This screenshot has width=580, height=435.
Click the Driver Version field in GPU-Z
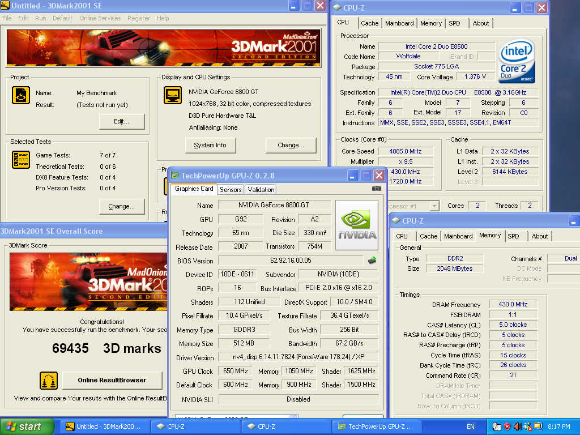coord(298,357)
